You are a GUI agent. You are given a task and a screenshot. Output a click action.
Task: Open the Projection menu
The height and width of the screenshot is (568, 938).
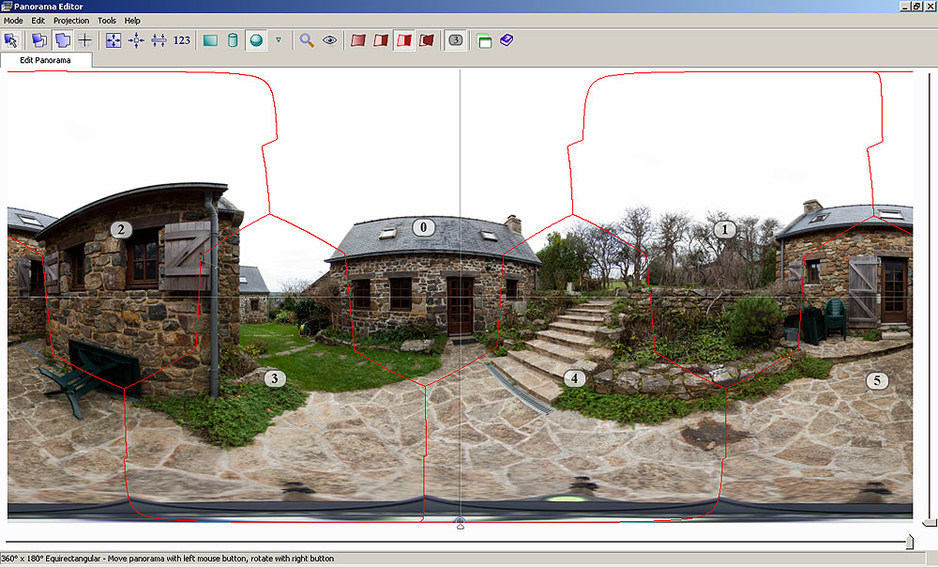point(71,20)
